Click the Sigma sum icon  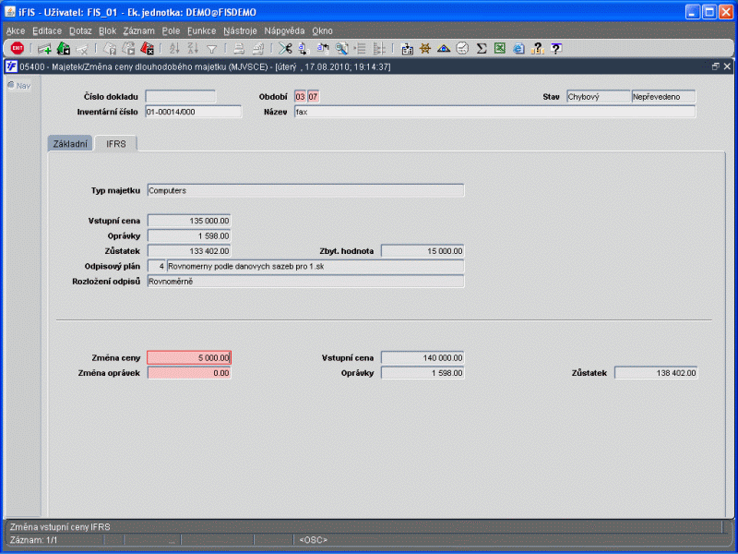[x=481, y=49]
